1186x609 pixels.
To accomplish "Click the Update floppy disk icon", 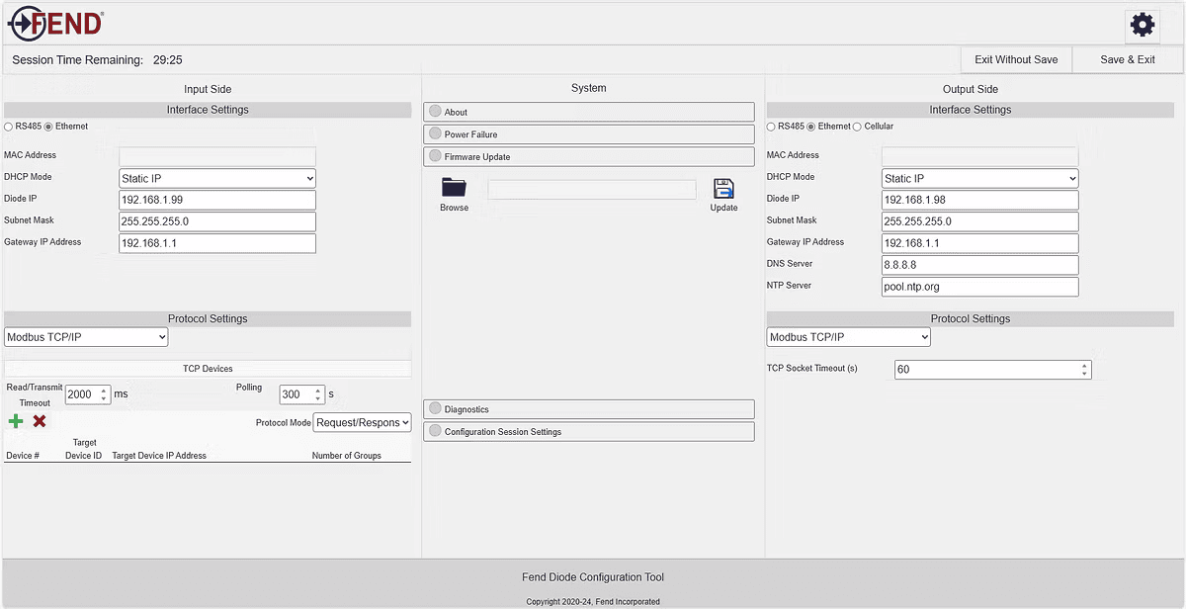I will click(x=723, y=188).
